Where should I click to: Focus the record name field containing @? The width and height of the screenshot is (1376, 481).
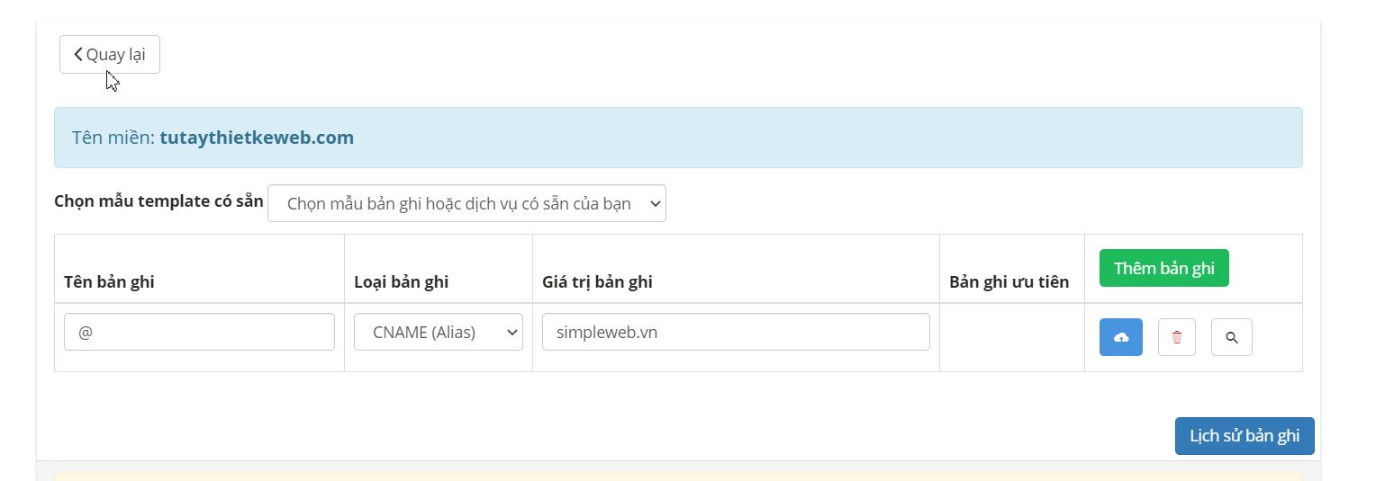[x=199, y=332]
